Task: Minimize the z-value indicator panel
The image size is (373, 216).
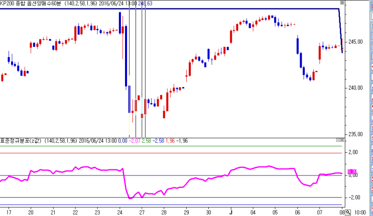Action: point(338,140)
